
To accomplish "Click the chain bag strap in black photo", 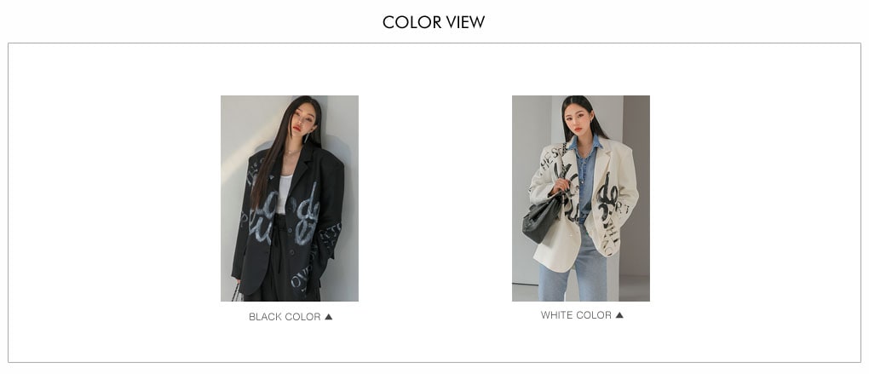I will [x=235, y=292].
